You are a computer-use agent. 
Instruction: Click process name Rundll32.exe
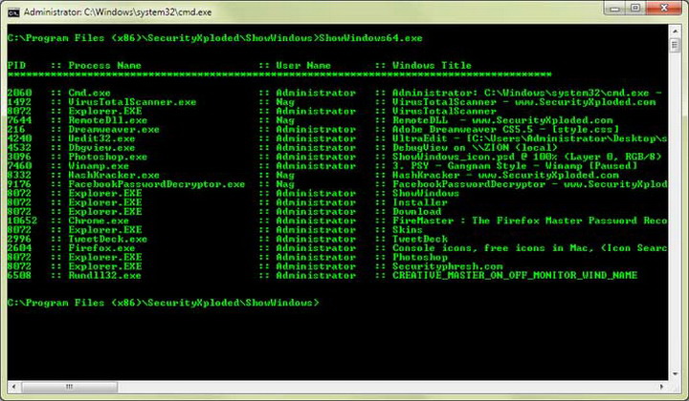pyautogui.click(x=104, y=276)
